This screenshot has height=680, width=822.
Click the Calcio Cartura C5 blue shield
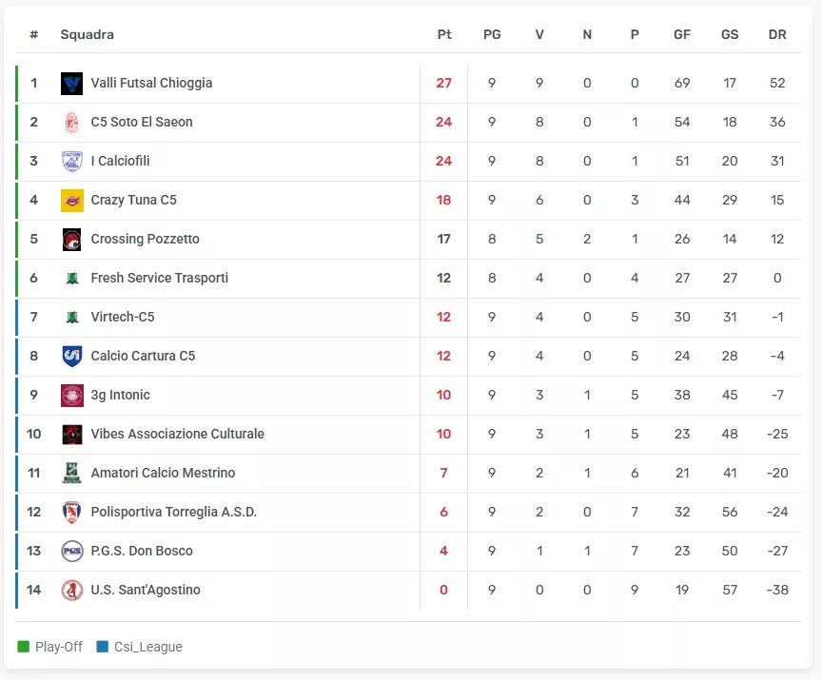pos(72,357)
